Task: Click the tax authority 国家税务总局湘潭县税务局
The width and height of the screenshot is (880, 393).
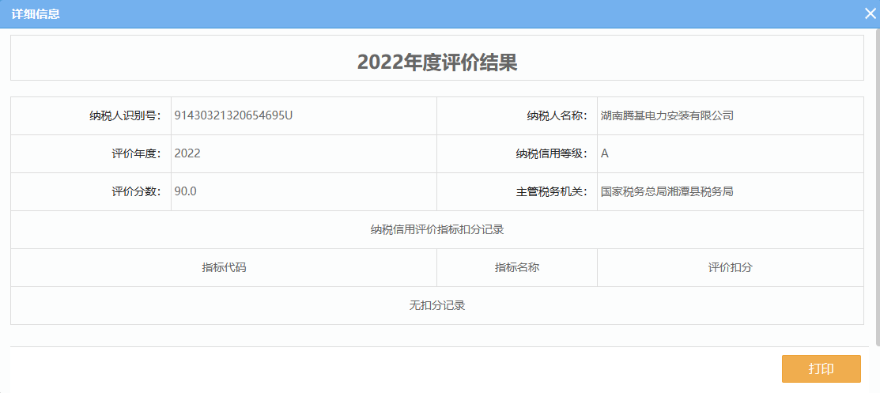Action: point(667,191)
